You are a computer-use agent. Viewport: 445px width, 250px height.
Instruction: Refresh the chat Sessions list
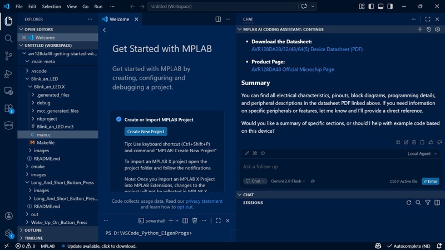[x=409, y=202]
